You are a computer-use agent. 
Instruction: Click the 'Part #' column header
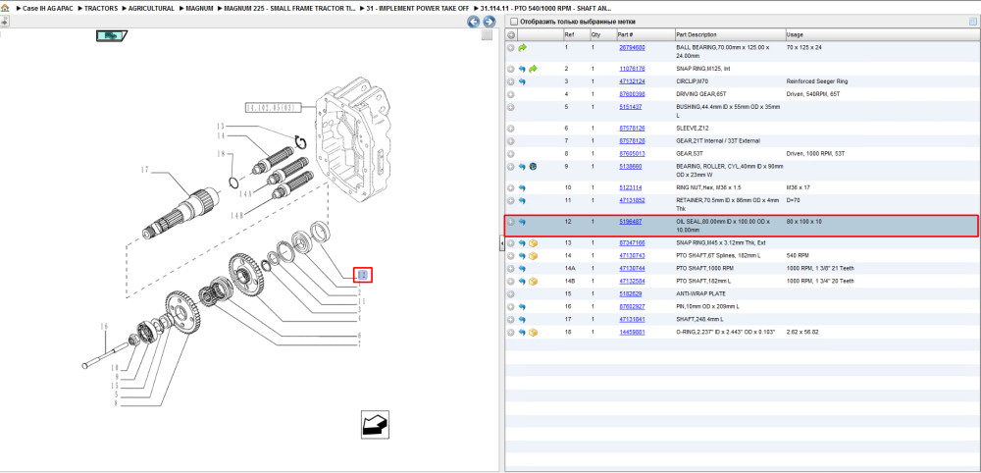pos(626,34)
